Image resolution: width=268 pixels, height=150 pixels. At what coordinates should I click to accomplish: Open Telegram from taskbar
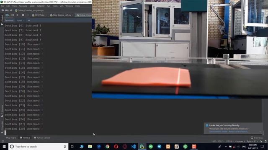159,146
